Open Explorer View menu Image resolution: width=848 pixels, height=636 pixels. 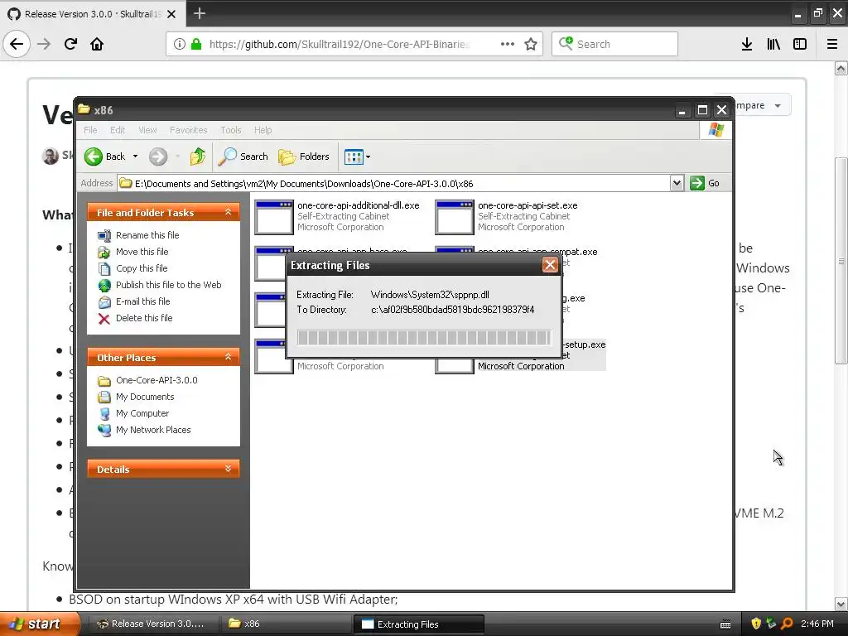coord(147,130)
